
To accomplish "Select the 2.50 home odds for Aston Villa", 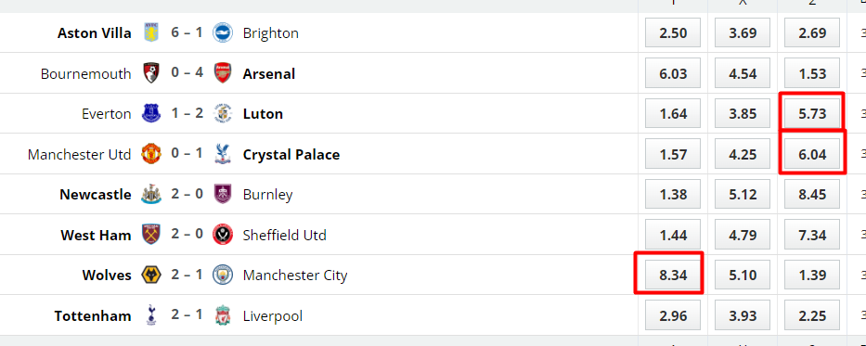I will [673, 33].
